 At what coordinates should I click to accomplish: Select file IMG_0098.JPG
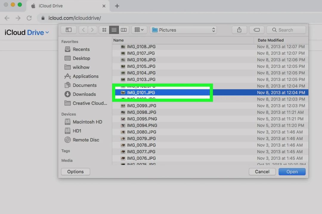click(210, 112)
